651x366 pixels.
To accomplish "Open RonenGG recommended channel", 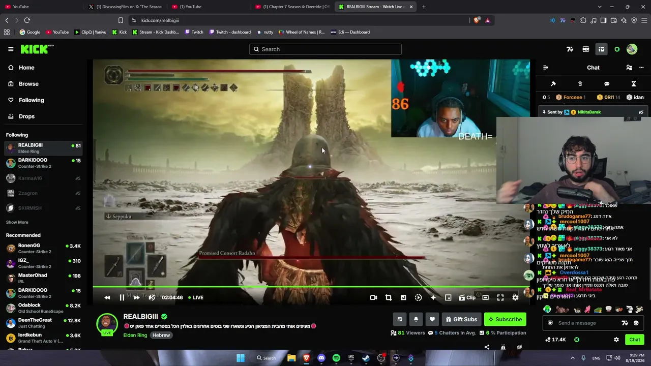I will tap(43, 249).
